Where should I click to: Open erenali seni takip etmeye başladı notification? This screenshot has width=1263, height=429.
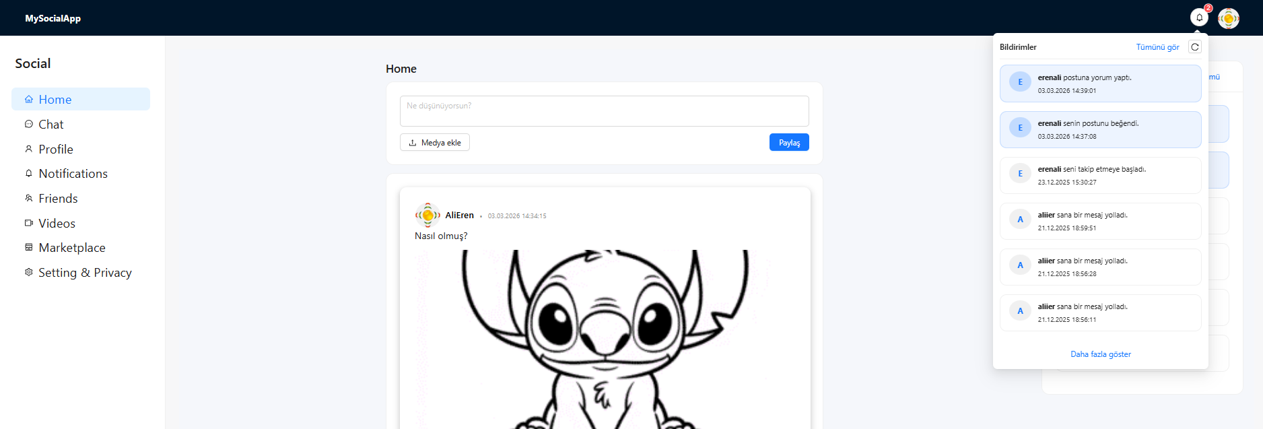[1101, 175]
